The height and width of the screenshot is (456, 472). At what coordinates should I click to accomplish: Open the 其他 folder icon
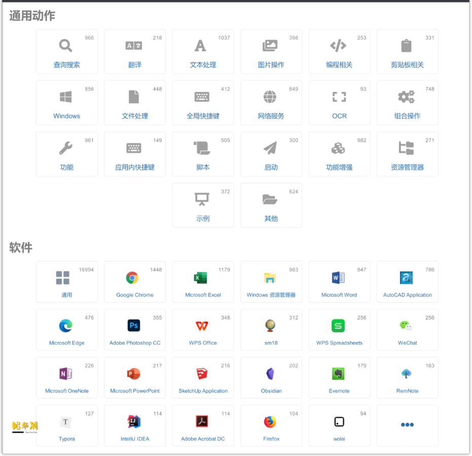pyautogui.click(x=270, y=200)
